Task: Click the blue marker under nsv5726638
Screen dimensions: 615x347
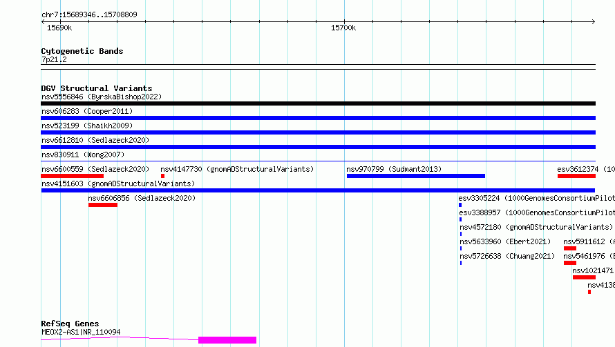Action: tap(461, 263)
